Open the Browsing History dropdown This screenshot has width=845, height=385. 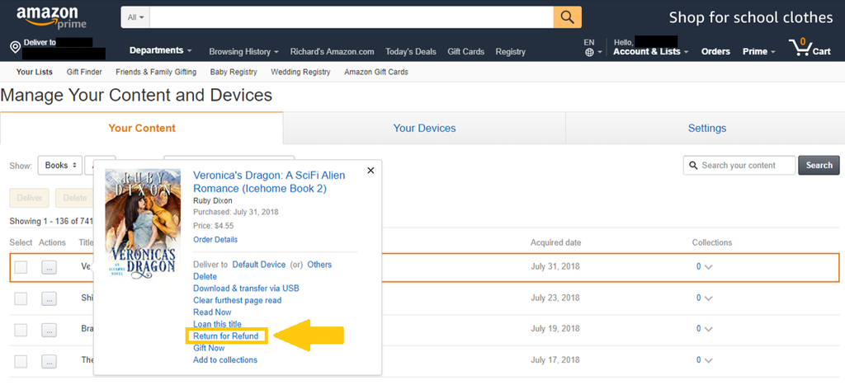(x=243, y=52)
